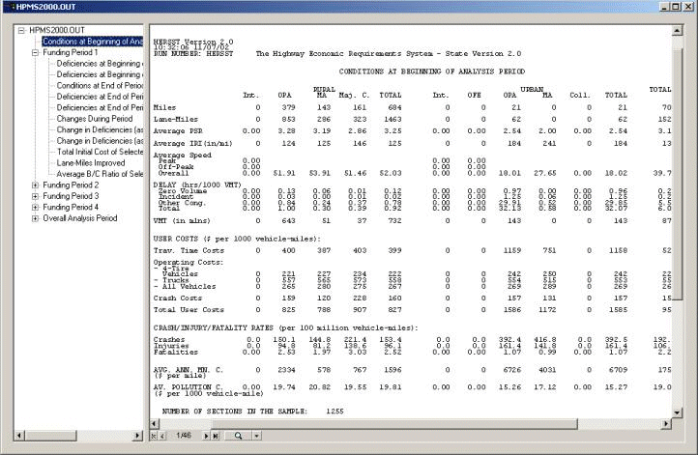698x455 pixels.
Task: Maximize the HPMS2000.OUT window
Action: point(676,7)
